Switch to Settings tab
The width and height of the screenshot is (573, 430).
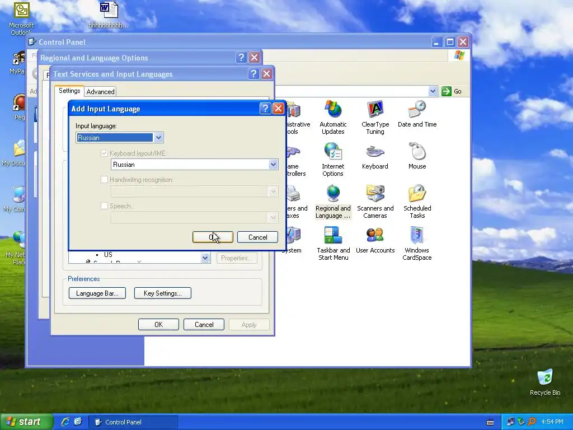pos(69,91)
